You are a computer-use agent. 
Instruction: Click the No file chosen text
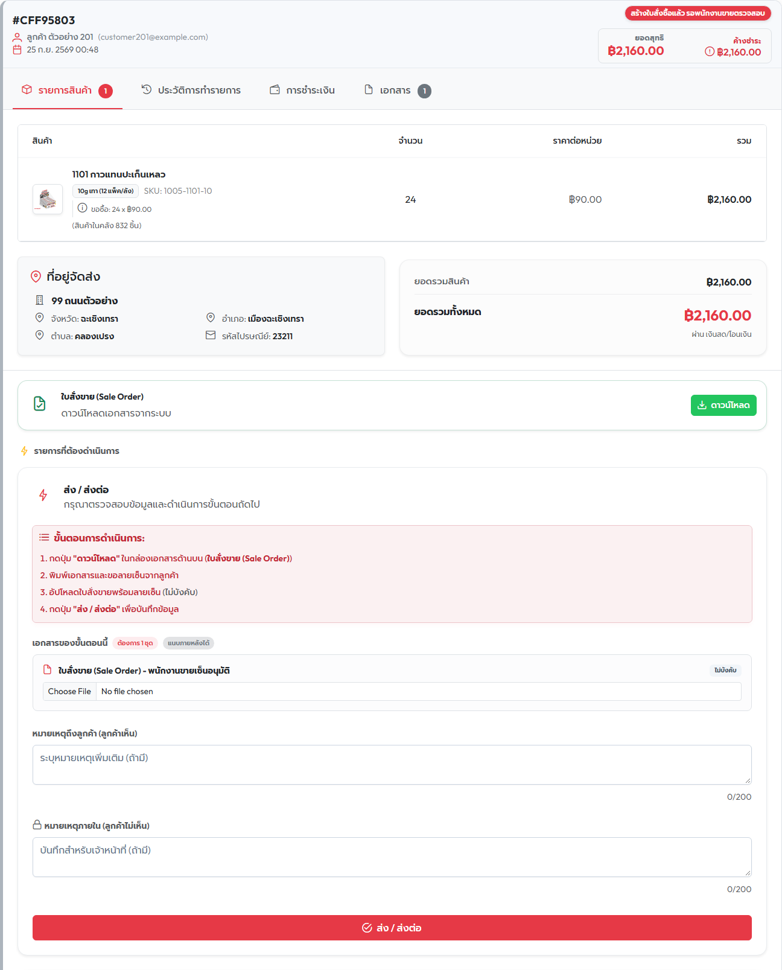pos(127,691)
